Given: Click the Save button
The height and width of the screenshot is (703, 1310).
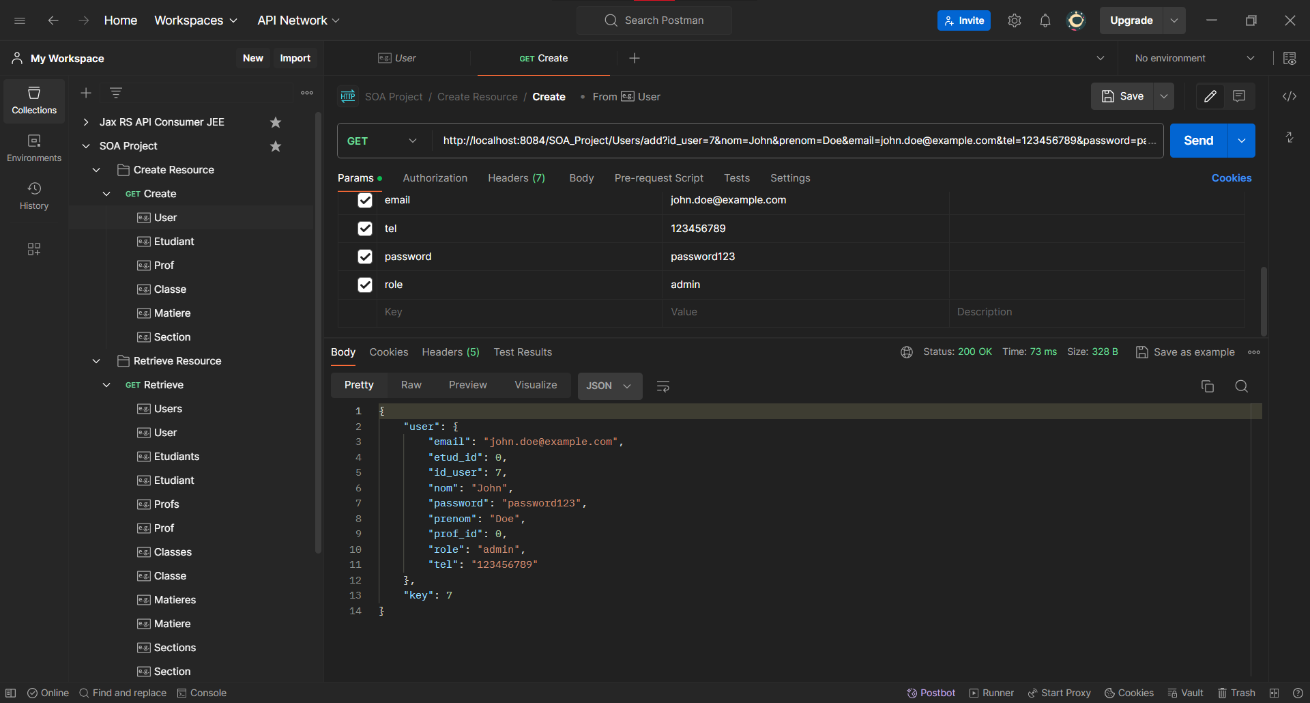Looking at the screenshot, I should tap(1122, 96).
